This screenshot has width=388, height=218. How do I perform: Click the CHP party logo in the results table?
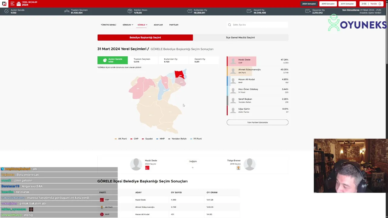102,200
